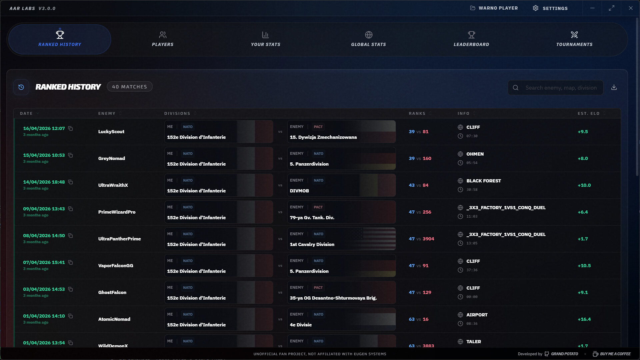The height and width of the screenshot is (360, 640).
Task: Click the search magnifier icon
Action: click(x=516, y=88)
